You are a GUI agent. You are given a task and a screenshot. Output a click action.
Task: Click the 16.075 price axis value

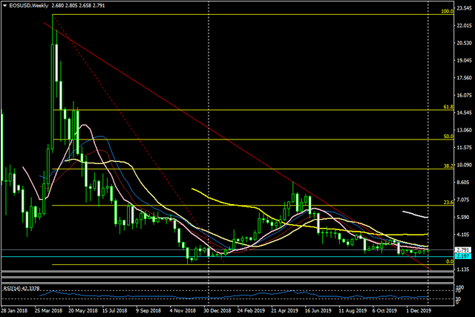pos(464,95)
